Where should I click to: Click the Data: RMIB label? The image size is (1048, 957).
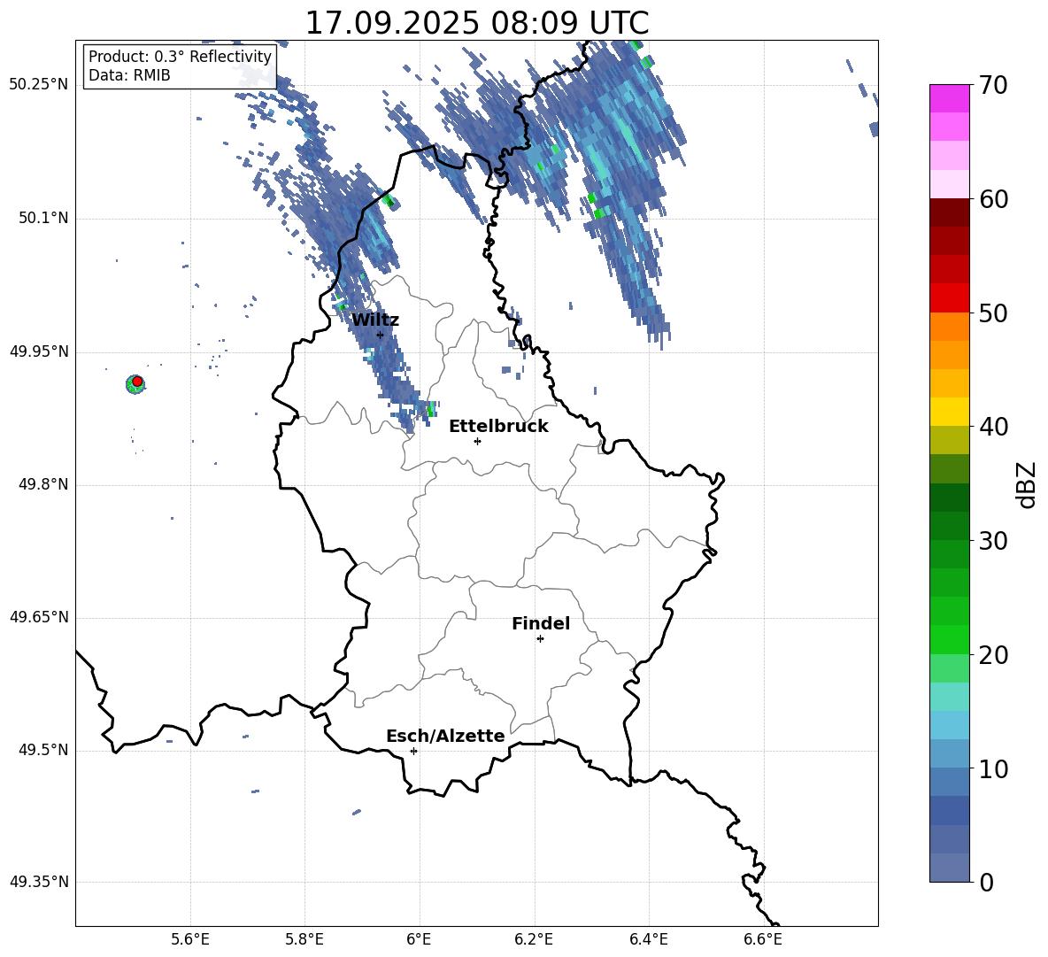click(x=129, y=75)
